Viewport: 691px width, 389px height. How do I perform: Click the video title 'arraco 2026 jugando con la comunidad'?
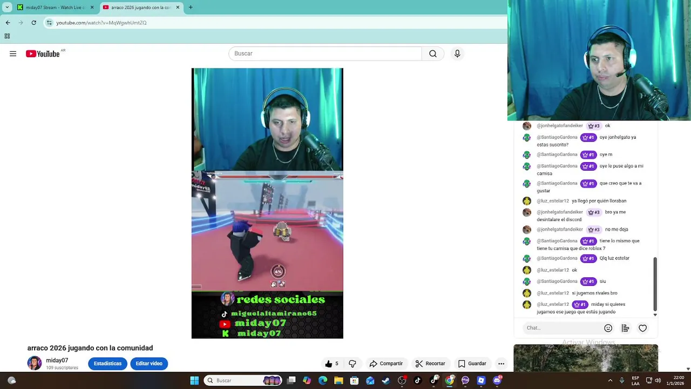90,348
